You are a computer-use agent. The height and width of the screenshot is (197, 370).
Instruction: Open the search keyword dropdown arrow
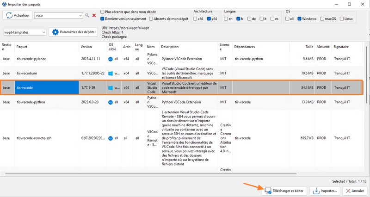click(x=80, y=15)
